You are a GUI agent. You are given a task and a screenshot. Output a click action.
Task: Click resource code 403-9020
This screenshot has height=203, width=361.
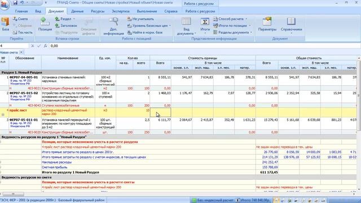pos(34,133)
